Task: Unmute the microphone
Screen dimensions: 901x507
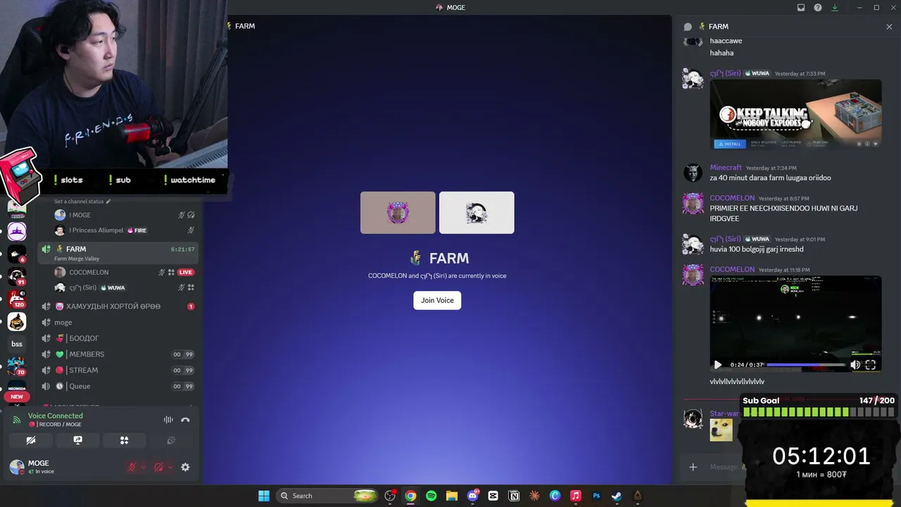Action: [131, 467]
